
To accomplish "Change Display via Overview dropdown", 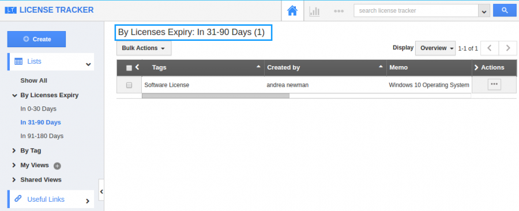I will point(435,48).
